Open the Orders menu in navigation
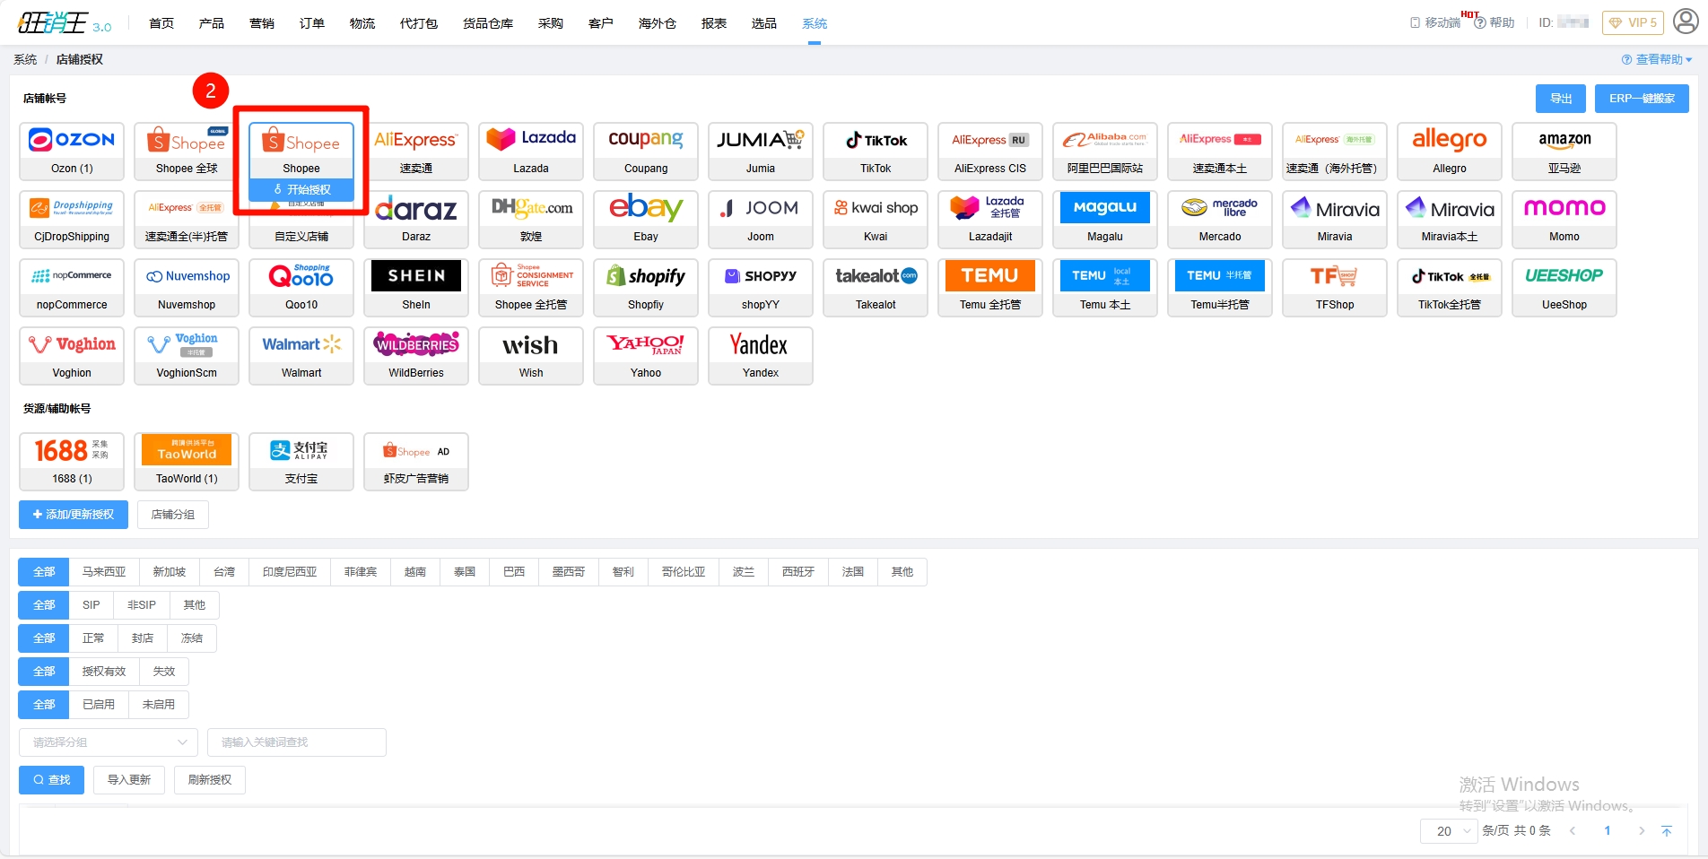 pos(312,23)
